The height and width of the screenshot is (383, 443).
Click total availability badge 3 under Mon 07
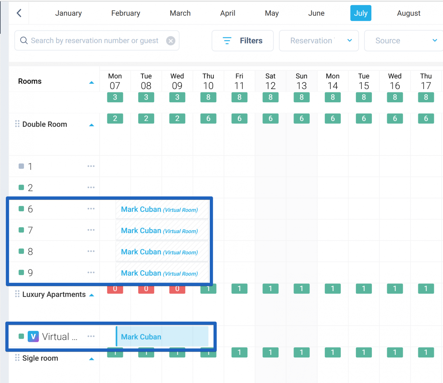click(x=115, y=97)
